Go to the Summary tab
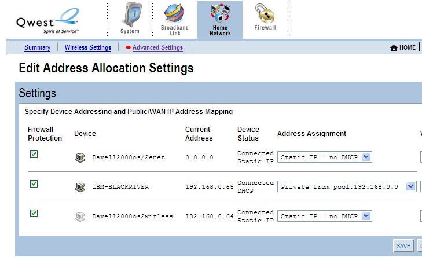Screen dimensions: 422x257 click(x=37, y=47)
